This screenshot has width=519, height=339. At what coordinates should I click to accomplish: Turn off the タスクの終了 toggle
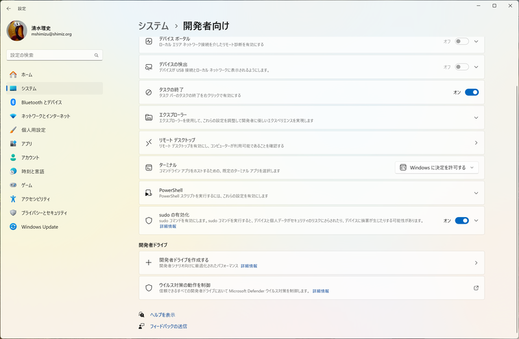[472, 92]
